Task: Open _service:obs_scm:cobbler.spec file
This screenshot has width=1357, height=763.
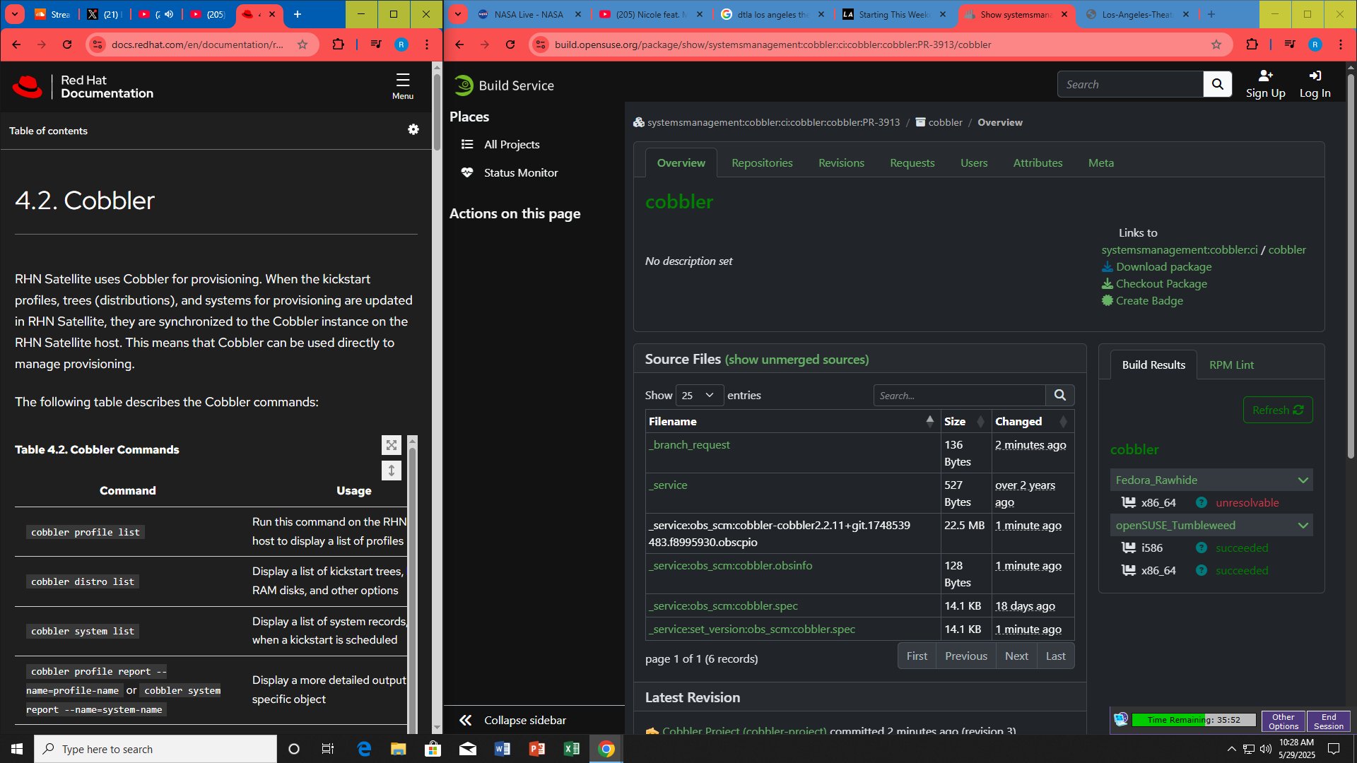Action: [723, 605]
